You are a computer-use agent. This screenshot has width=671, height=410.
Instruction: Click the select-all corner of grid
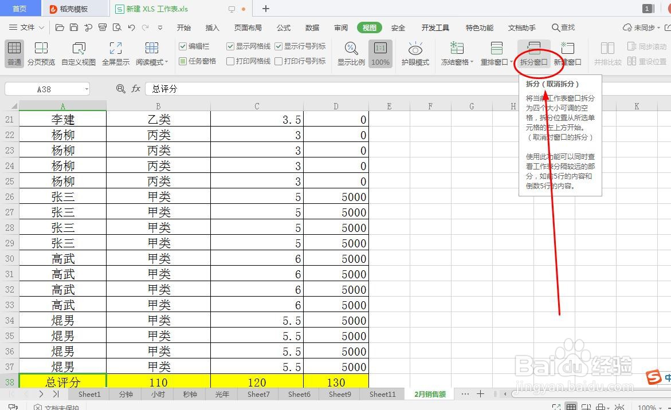[10, 105]
